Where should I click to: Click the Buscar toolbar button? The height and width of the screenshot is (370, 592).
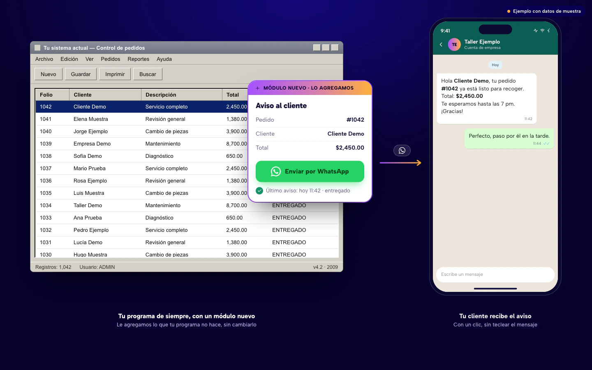click(148, 74)
